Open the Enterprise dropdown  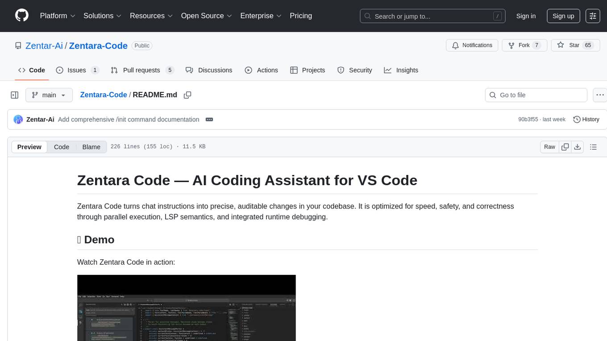point(261,16)
